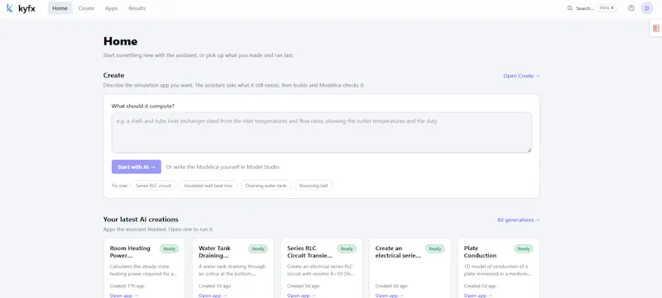Follow the Open Create link
The image size is (662, 298).
coord(521,76)
